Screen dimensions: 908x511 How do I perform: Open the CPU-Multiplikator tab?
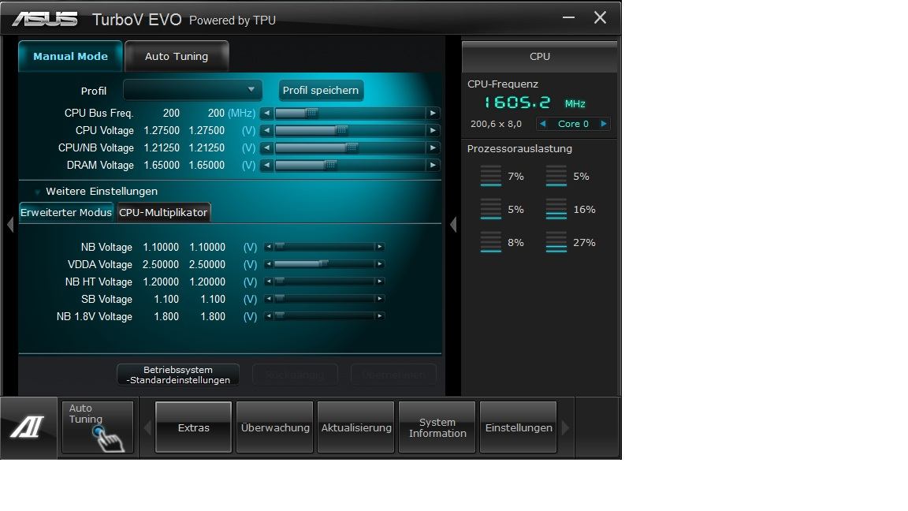point(163,213)
